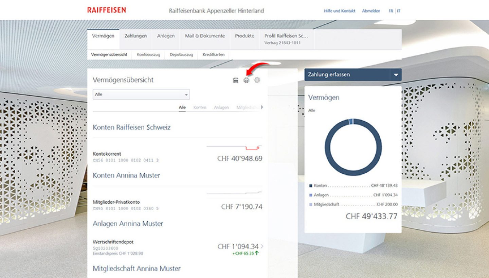The image size is (489, 278).
Task: Click the card view icon beside the printer
Action: [235, 80]
